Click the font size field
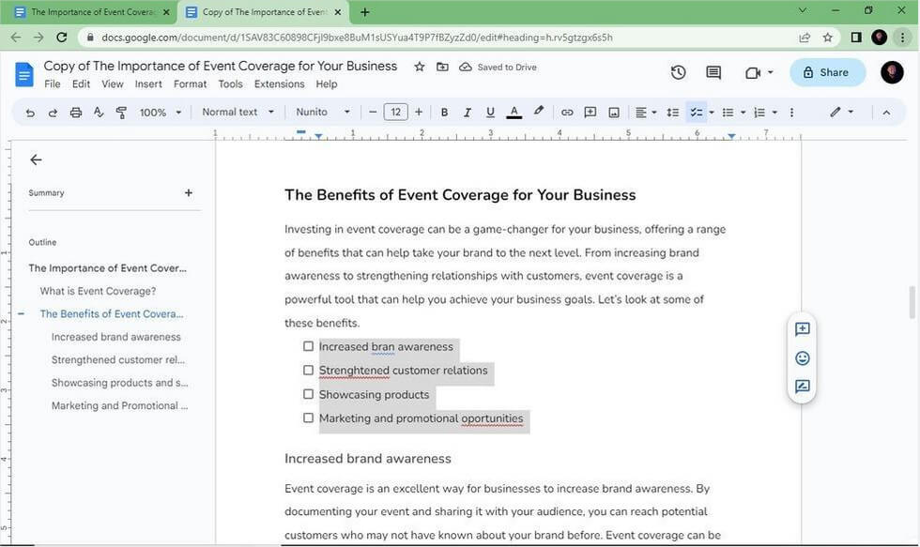Screen dimensions: 920x547 395,112
